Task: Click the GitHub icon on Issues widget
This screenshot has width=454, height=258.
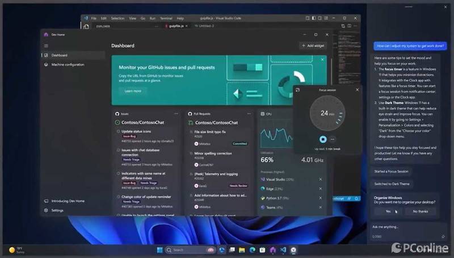Action: pos(117,114)
